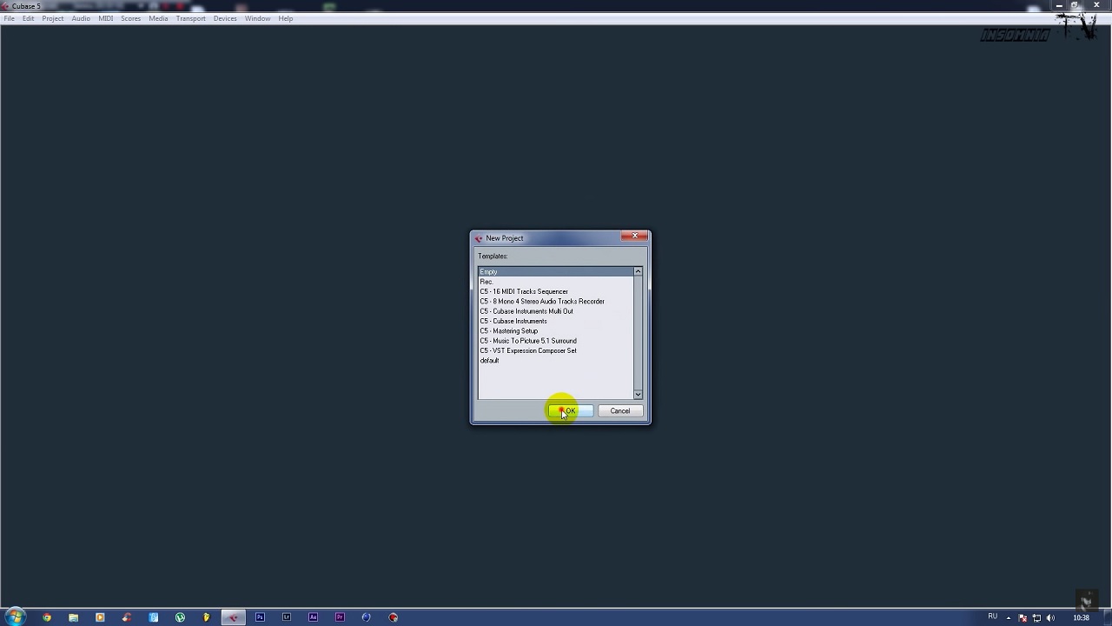This screenshot has width=1112, height=626.
Task: Click the Cubase icon in the taskbar
Action: pos(233,617)
